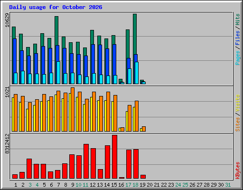Viewport: 243px width, 190px height.
Task: Click the tallest green hits bar for day 18
Action: [135, 34]
